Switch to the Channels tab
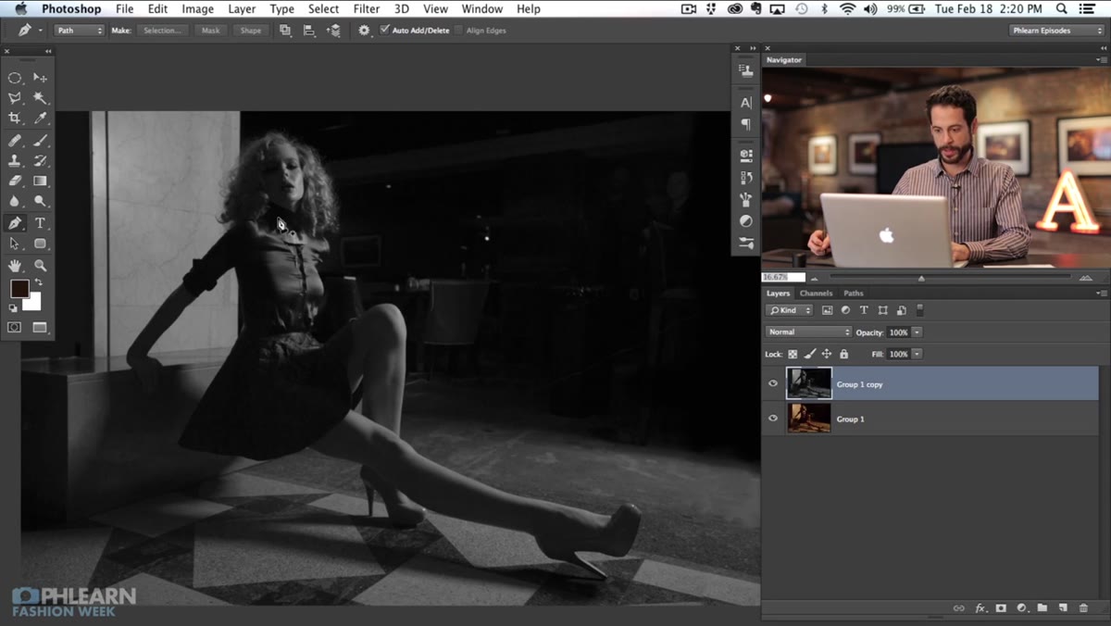 point(817,294)
